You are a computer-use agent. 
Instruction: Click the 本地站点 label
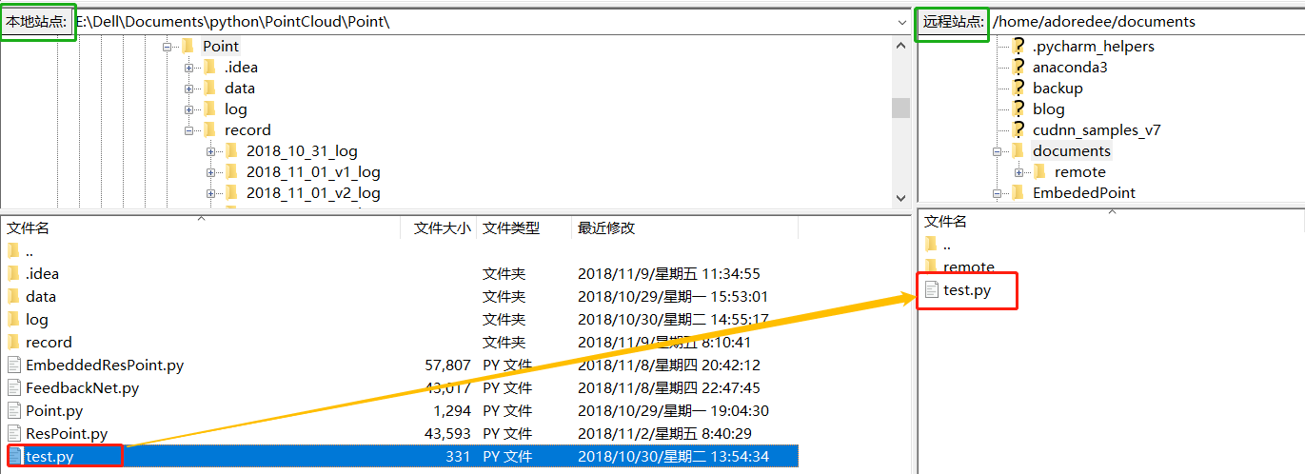[37, 21]
